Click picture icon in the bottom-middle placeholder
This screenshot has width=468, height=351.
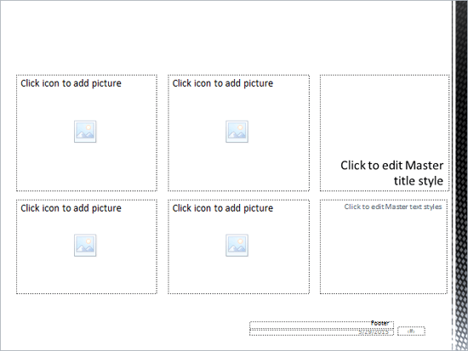tap(237, 246)
